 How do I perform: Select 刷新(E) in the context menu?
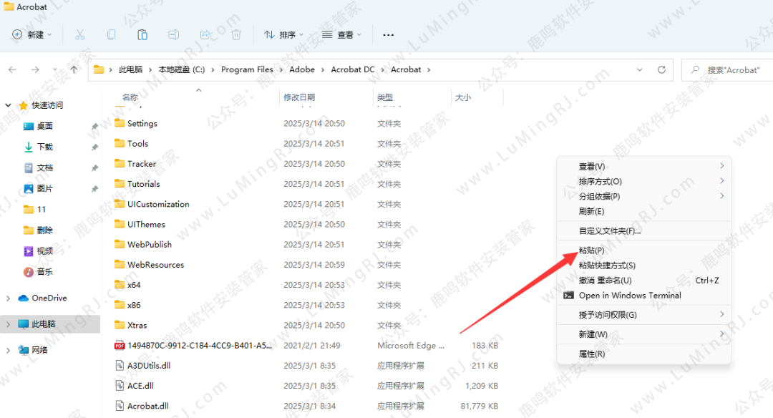point(591,211)
